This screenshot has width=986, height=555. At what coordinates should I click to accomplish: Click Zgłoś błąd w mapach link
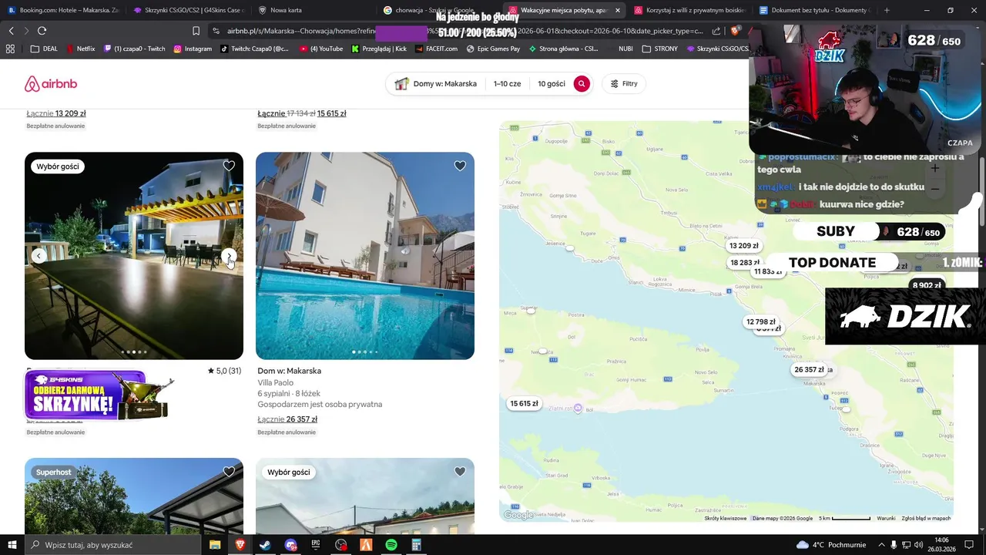(926, 518)
